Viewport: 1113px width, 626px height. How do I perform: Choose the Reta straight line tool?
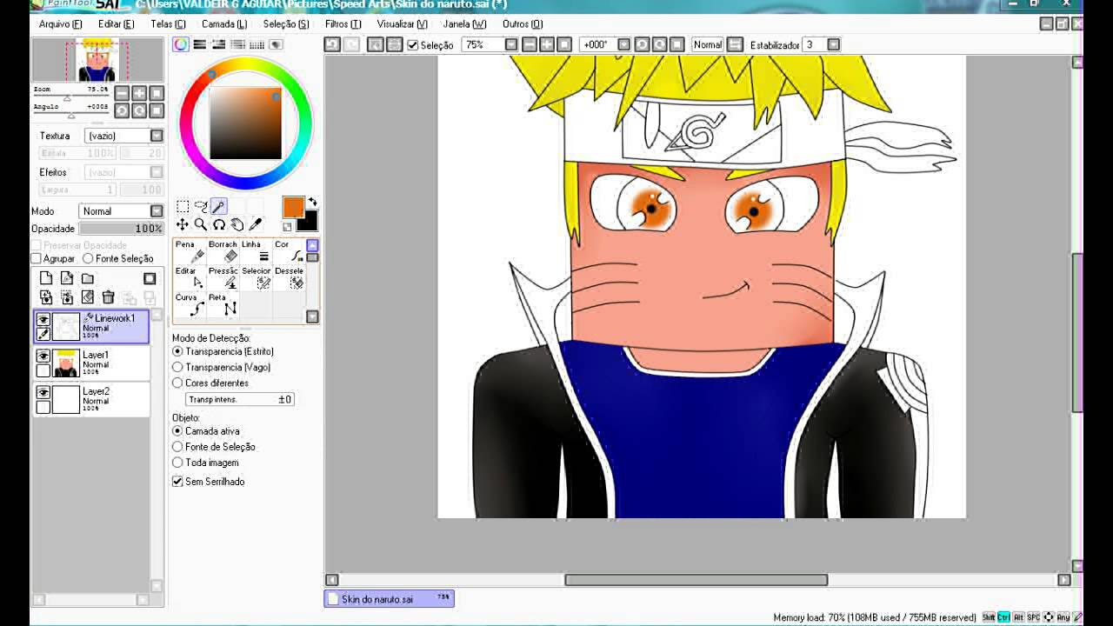click(223, 305)
